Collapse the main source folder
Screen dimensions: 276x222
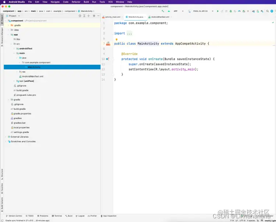[14, 53]
